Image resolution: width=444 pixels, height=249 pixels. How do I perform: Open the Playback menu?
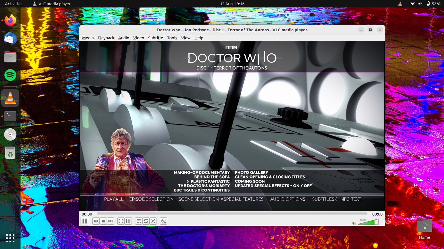(106, 38)
